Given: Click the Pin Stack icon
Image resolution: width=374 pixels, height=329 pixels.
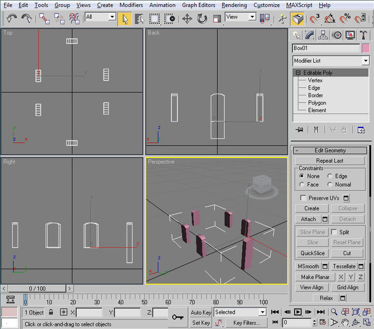Looking at the screenshot, I should pyautogui.click(x=300, y=129).
